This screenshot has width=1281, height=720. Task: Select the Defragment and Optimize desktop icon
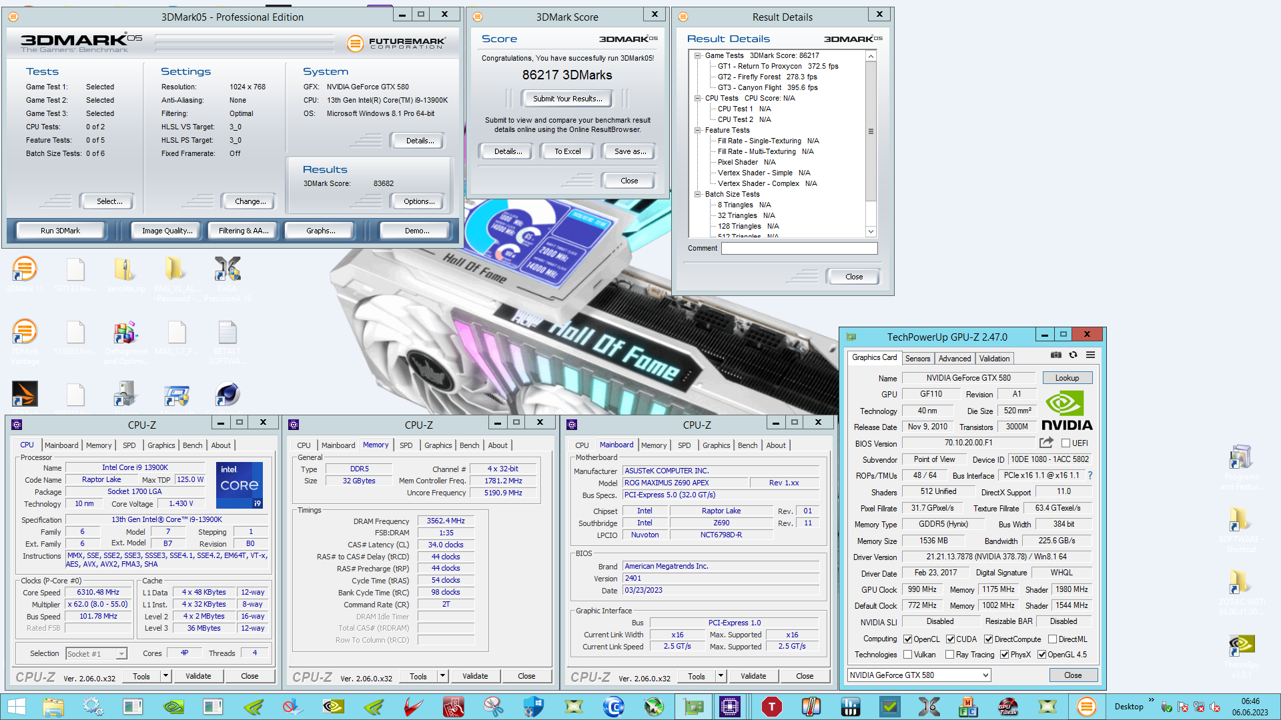(125, 341)
